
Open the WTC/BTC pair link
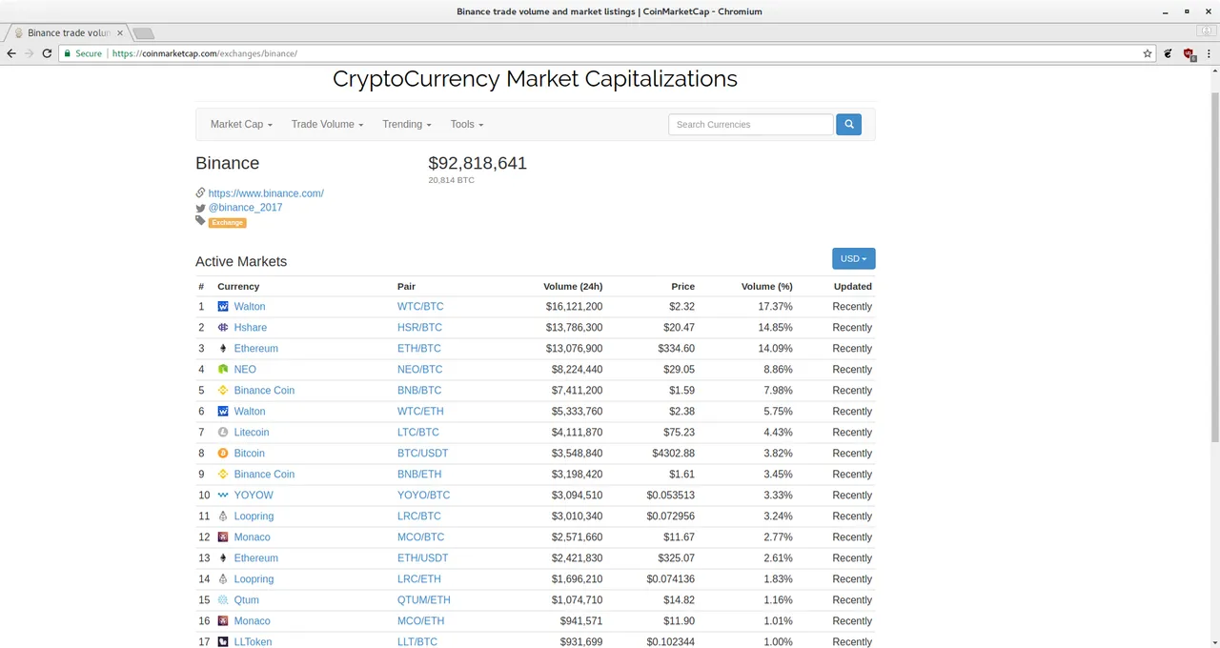(x=420, y=307)
